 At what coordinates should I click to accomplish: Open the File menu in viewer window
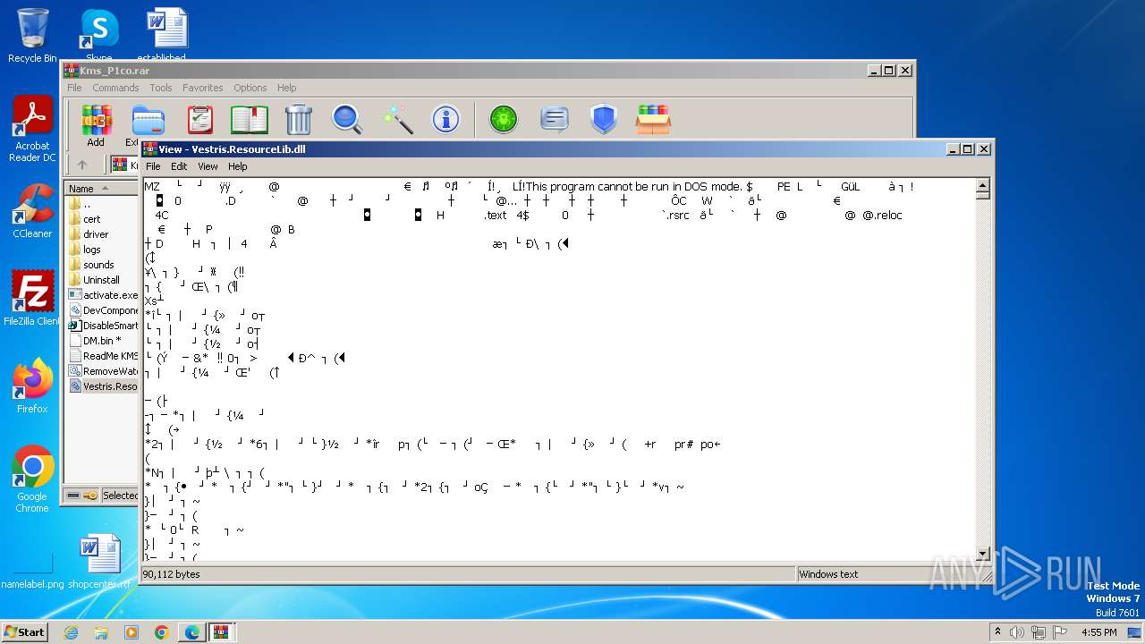point(153,166)
